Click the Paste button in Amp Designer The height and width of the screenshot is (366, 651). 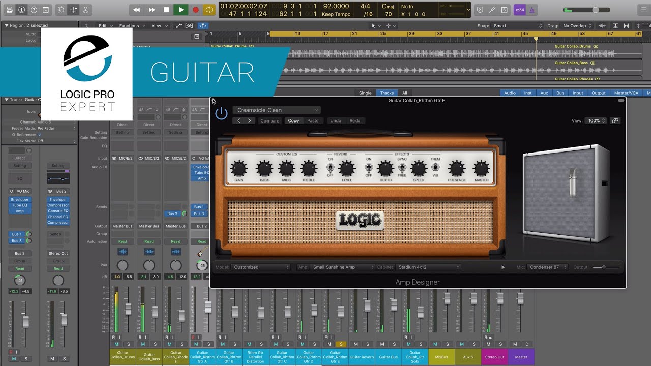click(313, 120)
